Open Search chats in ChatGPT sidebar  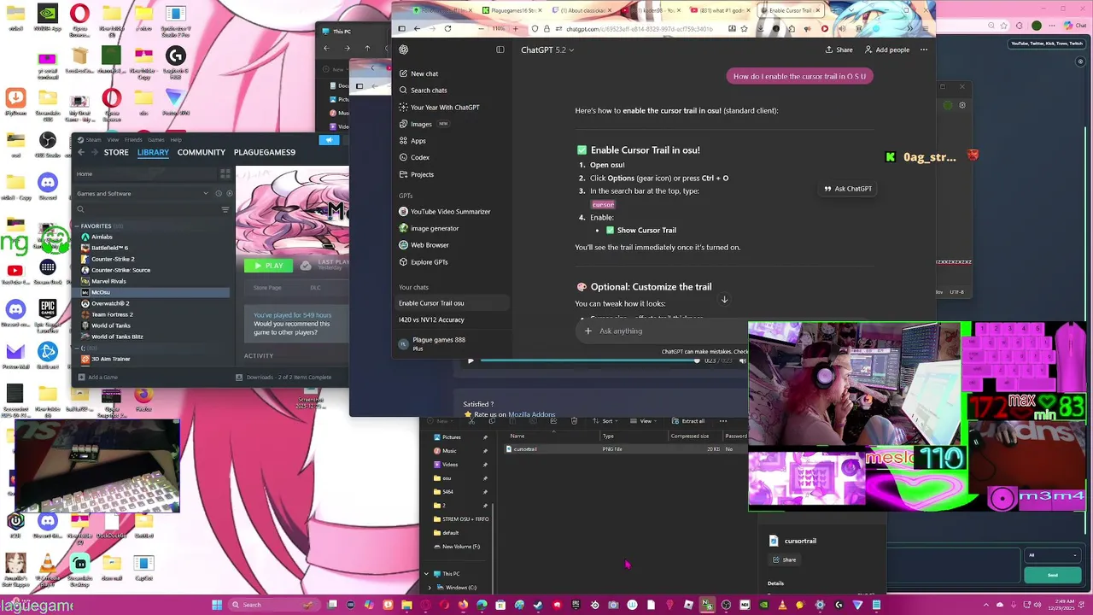(422, 91)
